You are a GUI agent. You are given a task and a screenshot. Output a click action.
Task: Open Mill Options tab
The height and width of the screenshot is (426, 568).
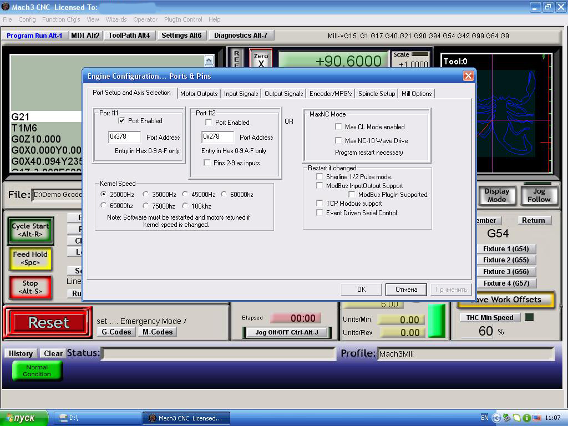pos(417,93)
